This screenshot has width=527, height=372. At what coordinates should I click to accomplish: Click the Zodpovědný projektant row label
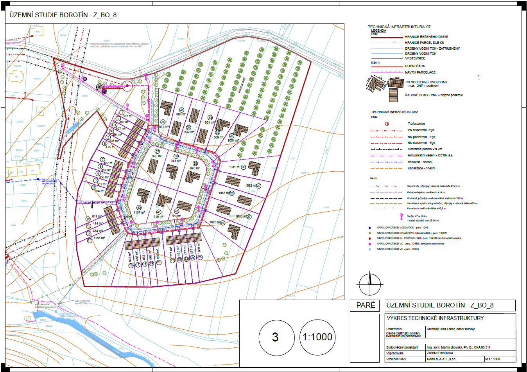(x=402, y=347)
